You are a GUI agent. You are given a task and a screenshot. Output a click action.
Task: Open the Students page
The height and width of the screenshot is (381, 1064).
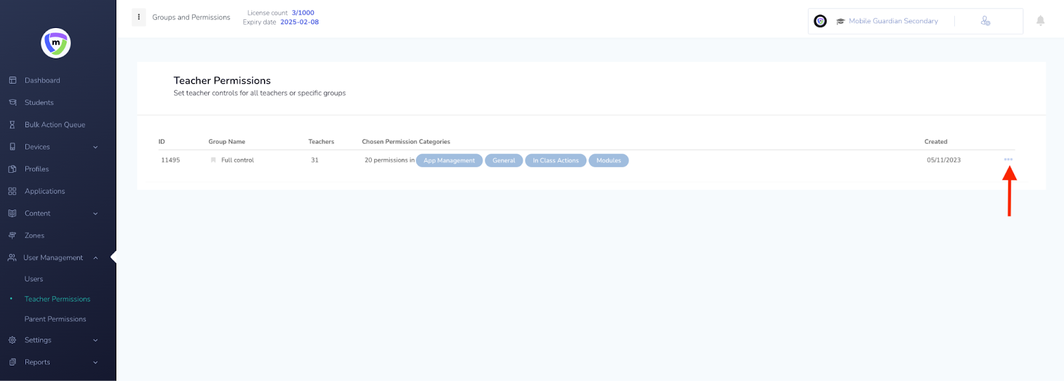[x=39, y=102]
